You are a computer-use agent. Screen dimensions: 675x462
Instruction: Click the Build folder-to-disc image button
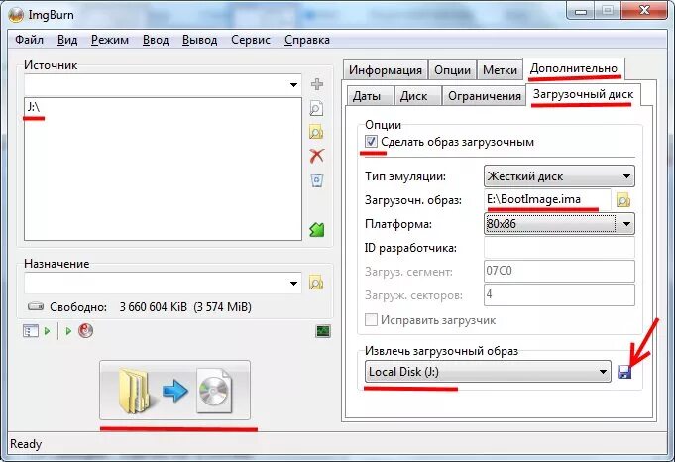tap(174, 390)
